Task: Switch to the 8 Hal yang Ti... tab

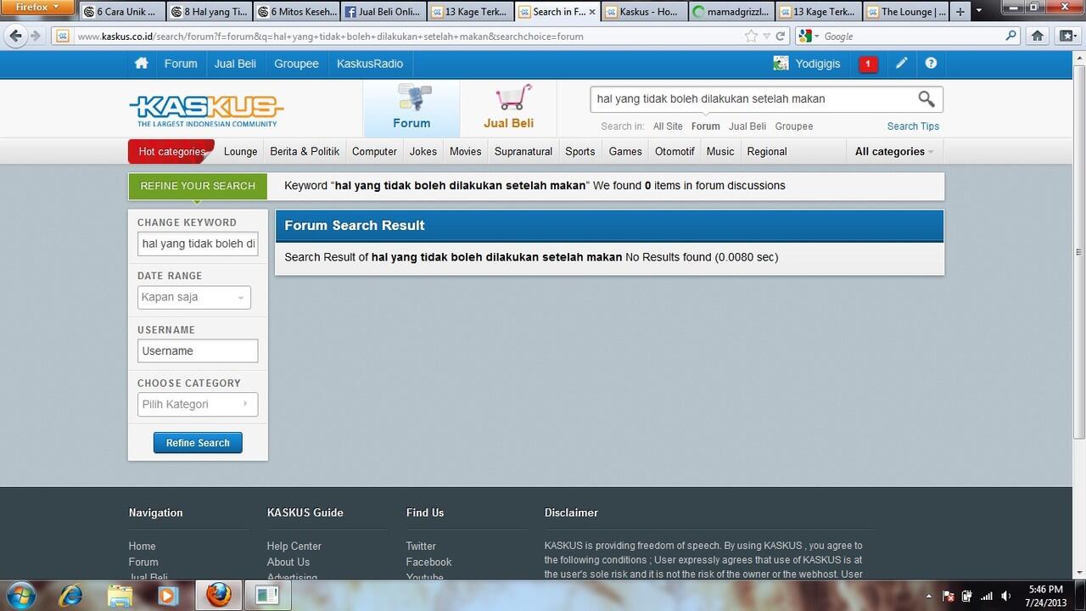Action: click(210, 12)
